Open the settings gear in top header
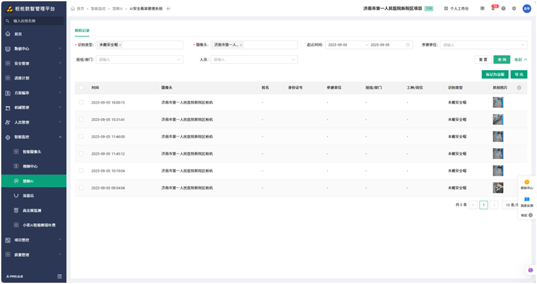 (x=513, y=9)
